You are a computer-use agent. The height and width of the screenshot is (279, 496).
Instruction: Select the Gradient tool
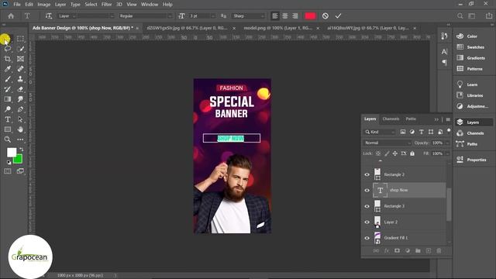(8, 99)
